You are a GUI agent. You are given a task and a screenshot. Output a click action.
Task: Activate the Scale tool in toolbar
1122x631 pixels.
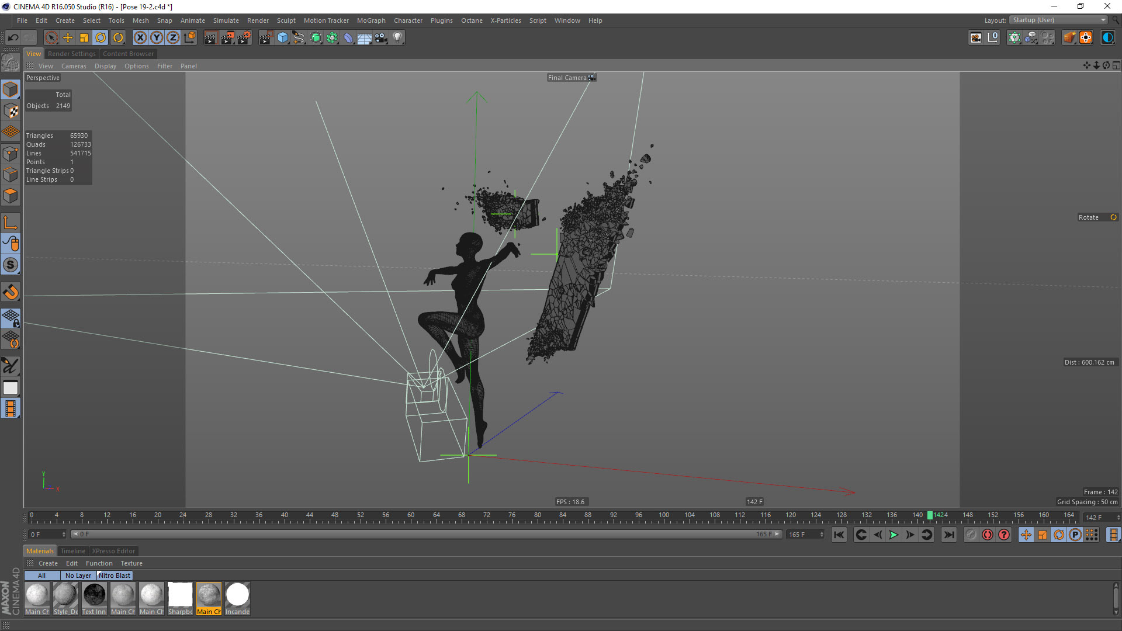coord(84,38)
